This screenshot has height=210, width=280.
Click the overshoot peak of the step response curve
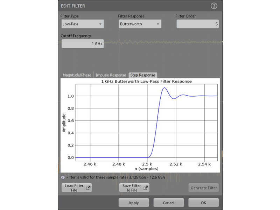click(164, 88)
